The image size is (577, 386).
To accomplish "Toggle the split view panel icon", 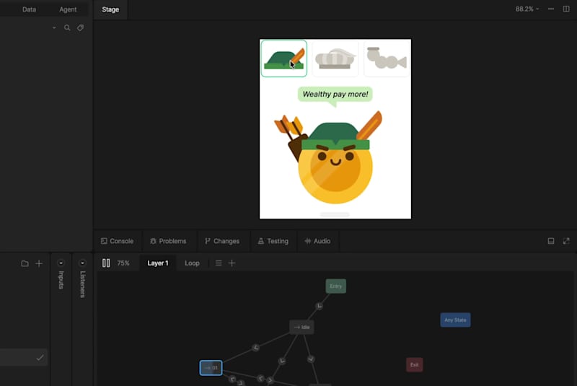I will click(566, 9).
